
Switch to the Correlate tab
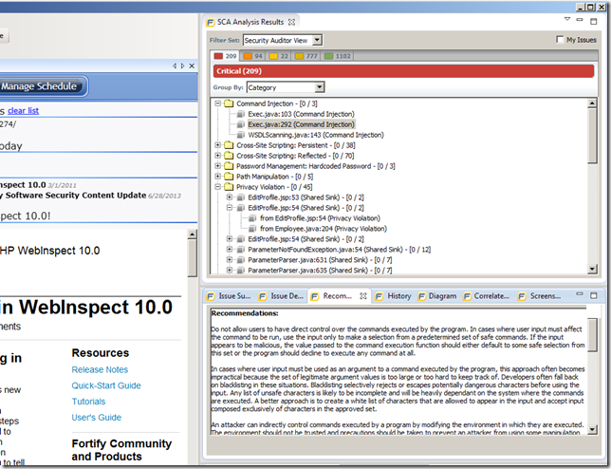point(487,296)
